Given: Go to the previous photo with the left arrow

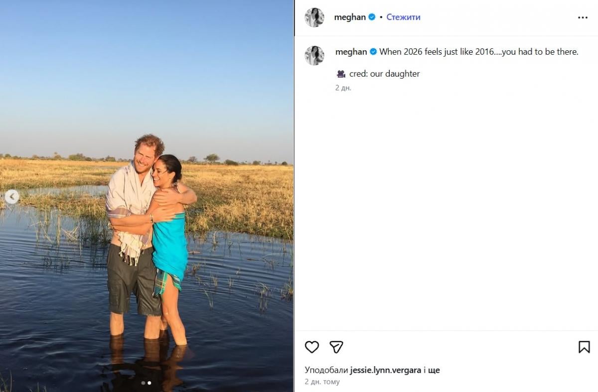Looking at the screenshot, I should click(x=11, y=196).
